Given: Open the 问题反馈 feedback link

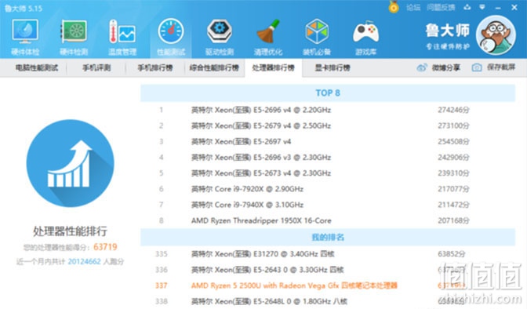Looking at the screenshot, I should point(441,7).
